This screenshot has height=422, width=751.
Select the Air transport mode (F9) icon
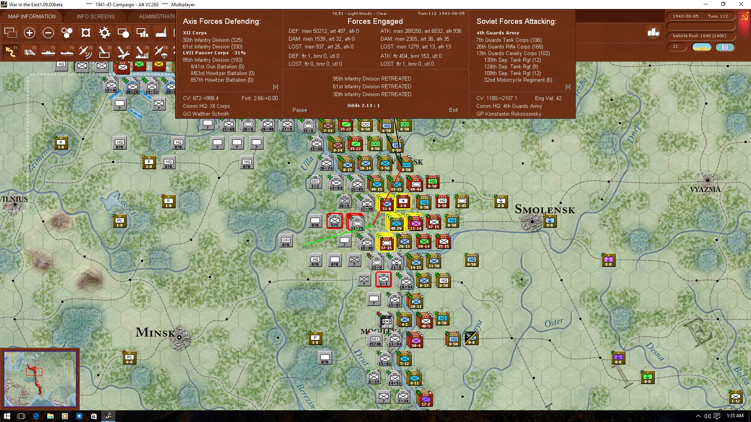click(x=160, y=52)
